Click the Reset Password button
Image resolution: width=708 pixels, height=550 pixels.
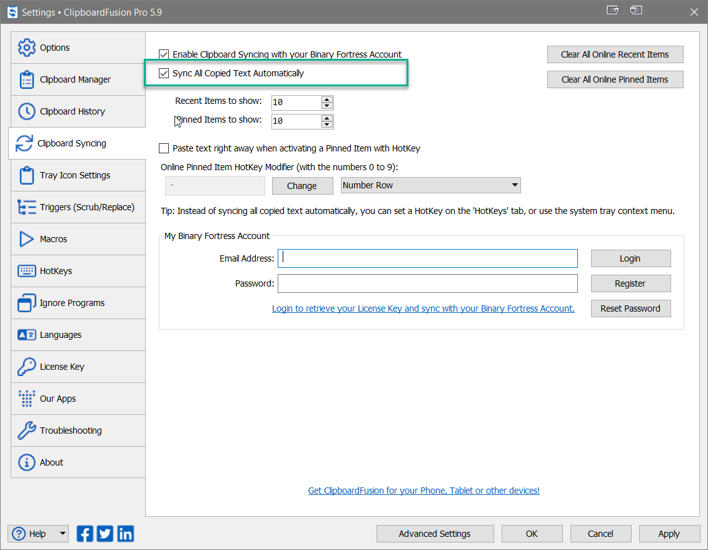(630, 308)
